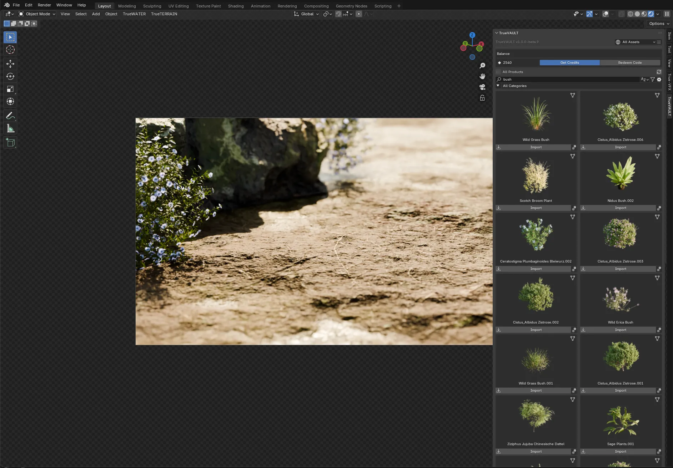Open the filter settings gear beside search field
Image resolution: width=673 pixels, height=468 pixels.
tap(659, 79)
